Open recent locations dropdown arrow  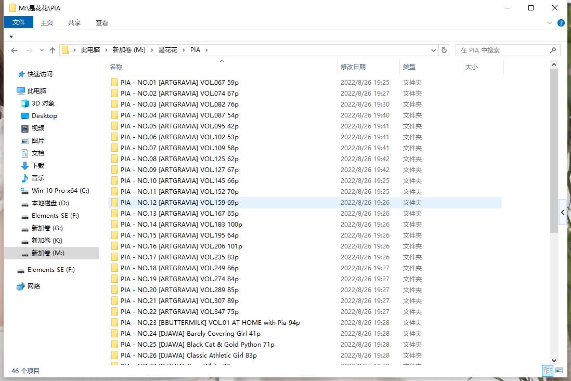point(41,50)
